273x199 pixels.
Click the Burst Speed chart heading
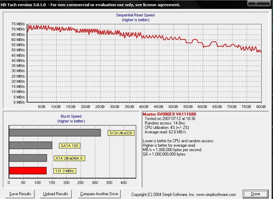tap(71, 116)
